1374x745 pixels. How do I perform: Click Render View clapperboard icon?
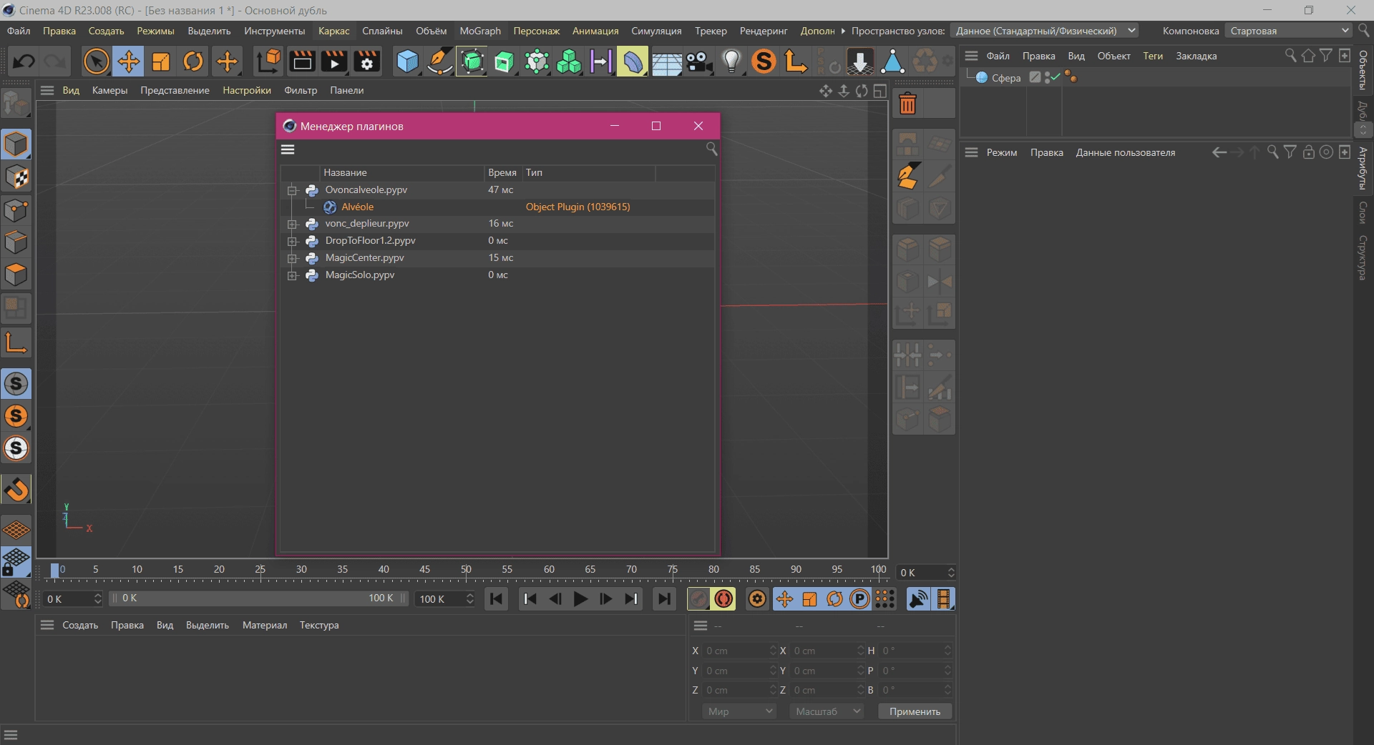[301, 61]
